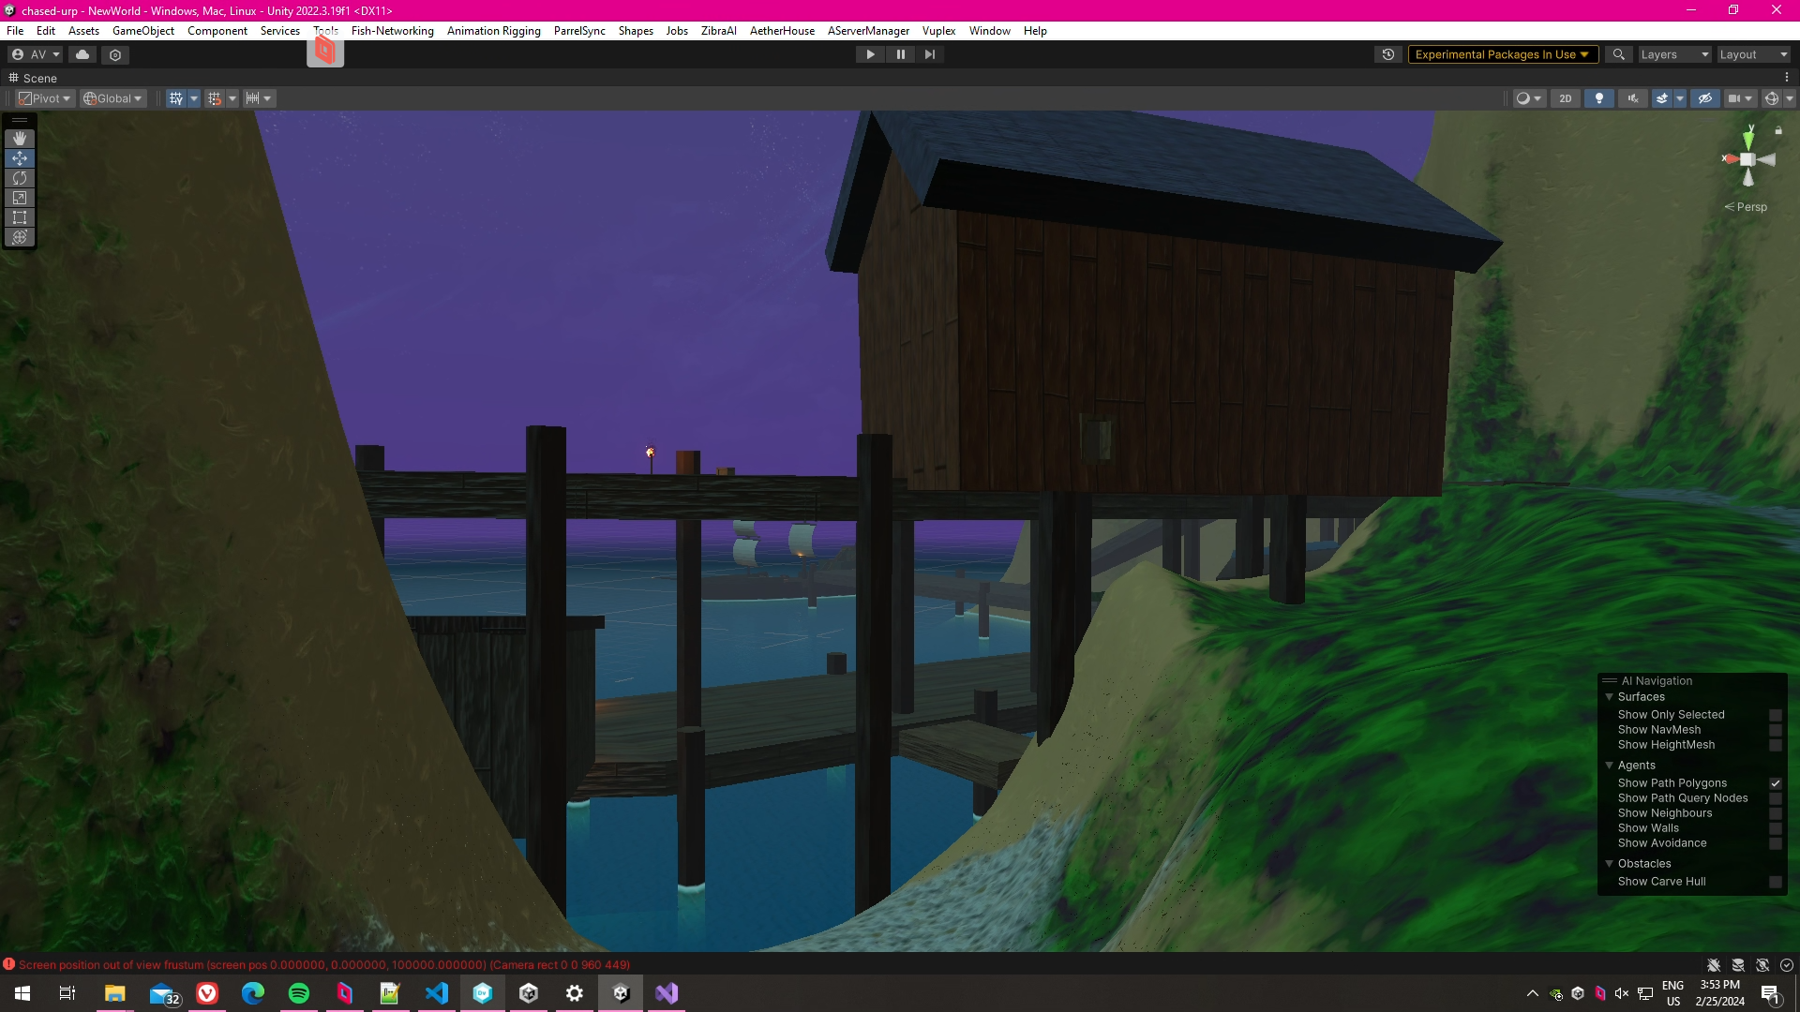Select the Rotate tool
The width and height of the screenshot is (1800, 1012).
(20, 178)
